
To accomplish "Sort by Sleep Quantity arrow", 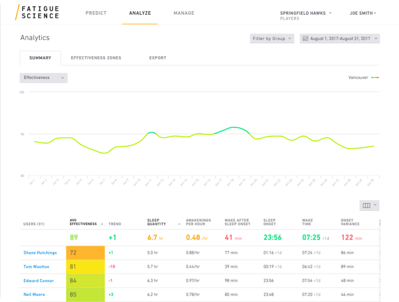I will (179, 224).
